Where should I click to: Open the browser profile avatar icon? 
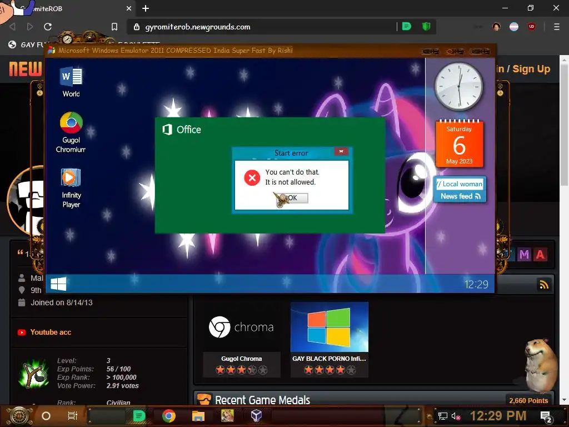click(x=496, y=27)
